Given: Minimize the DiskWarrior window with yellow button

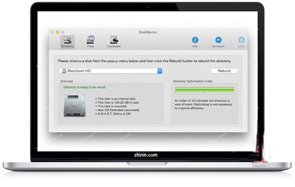Looking at the screenshot, I should point(58,32).
